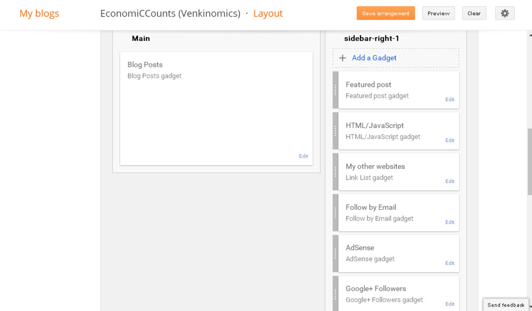Open the Send feedback form
This screenshot has height=311, width=532.
coord(505,305)
